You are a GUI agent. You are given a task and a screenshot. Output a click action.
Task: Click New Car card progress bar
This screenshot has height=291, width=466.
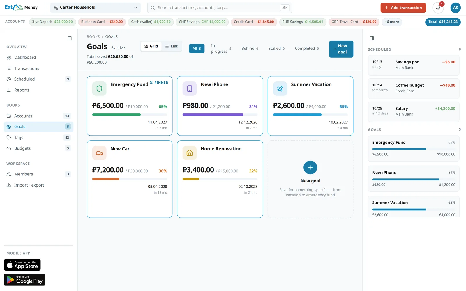(x=130, y=179)
